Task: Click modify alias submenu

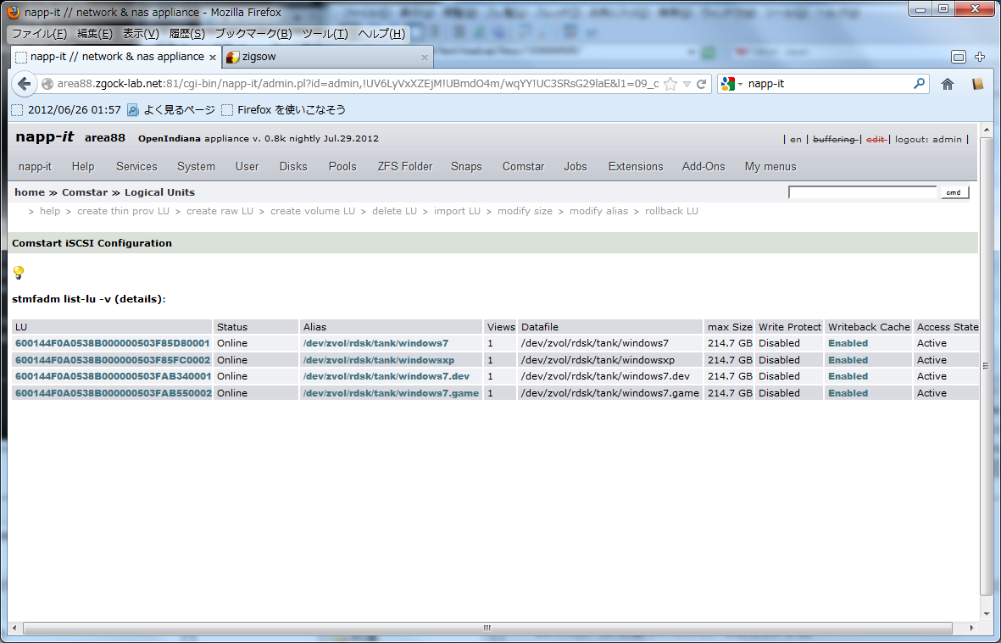Action: coord(598,211)
